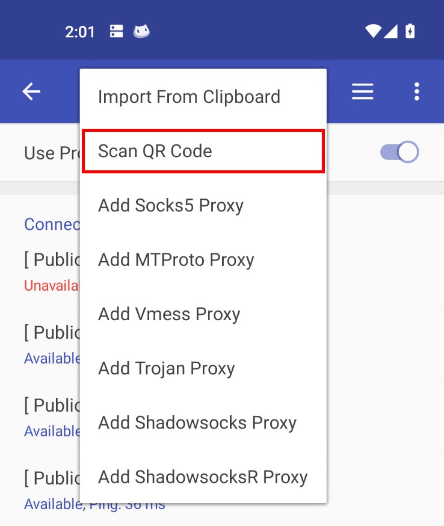Tap the battery charging icon

[x=410, y=31]
